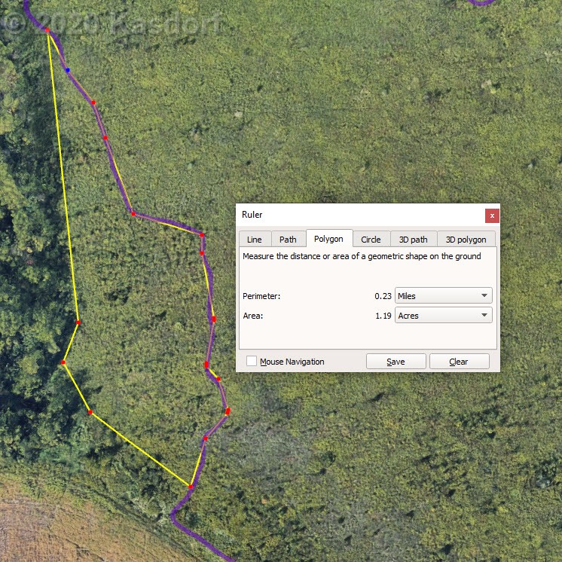This screenshot has height=562, width=562.
Task: Click the topmost red polygon vertex
Action: [47, 30]
